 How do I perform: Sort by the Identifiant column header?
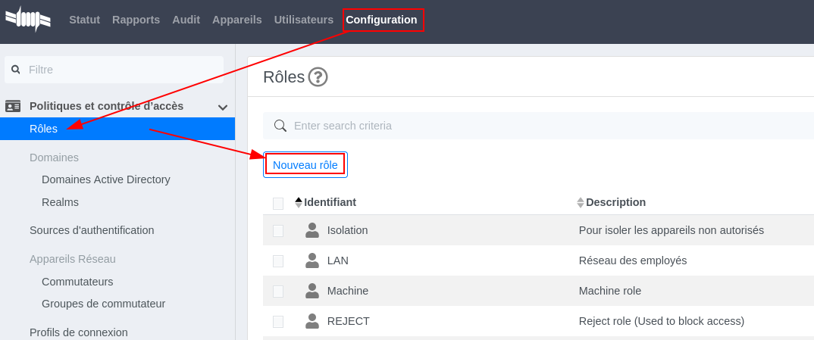coord(330,202)
